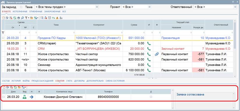Click paperclip attachment icon in deal 11 row
The image size is (240, 111).
(157, 54)
